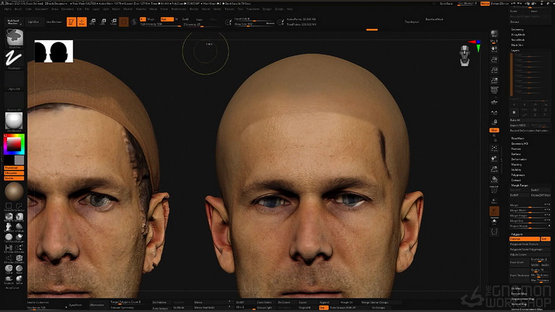The image size is (555, 312).
Task: Click the Zoom3D view icon
Action: pyautogui.click(x=494, y=170)
